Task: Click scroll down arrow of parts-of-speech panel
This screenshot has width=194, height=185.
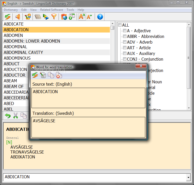Action: (x=189, y=108)
